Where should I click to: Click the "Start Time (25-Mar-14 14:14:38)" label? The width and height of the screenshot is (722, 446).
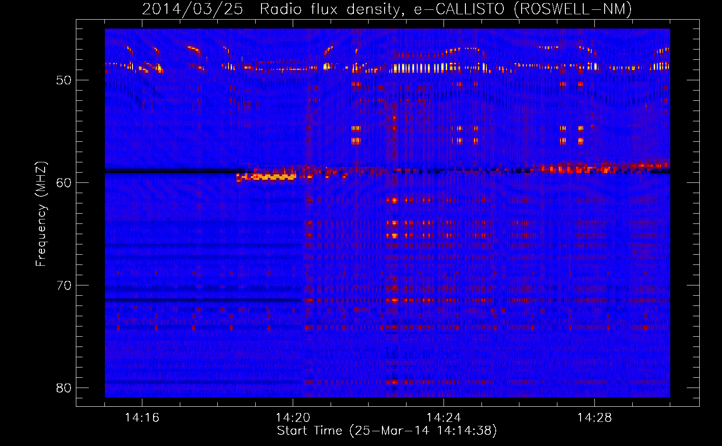(387, 431)
